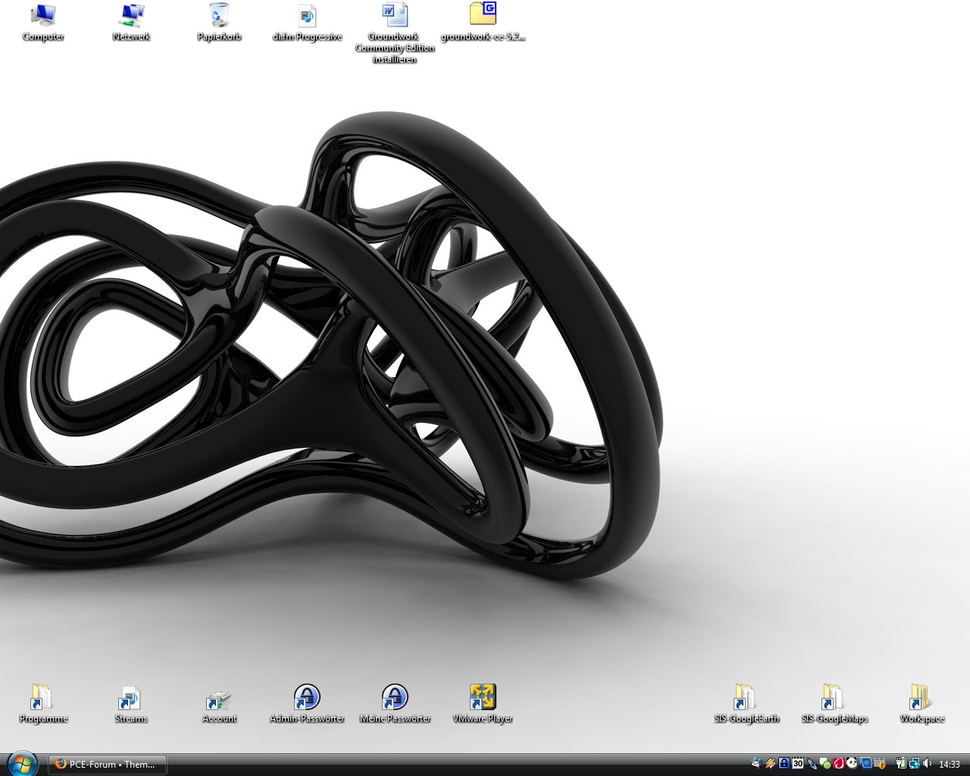Open the Admin-Passwörter password database shortcut

[307, 697]
